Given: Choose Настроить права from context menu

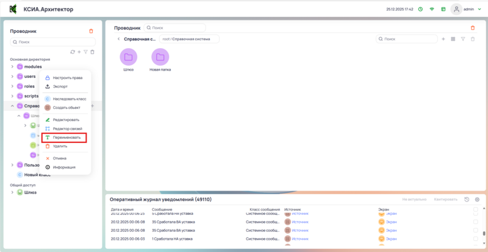Looking at the screenshot, I should tap(68, 78).
